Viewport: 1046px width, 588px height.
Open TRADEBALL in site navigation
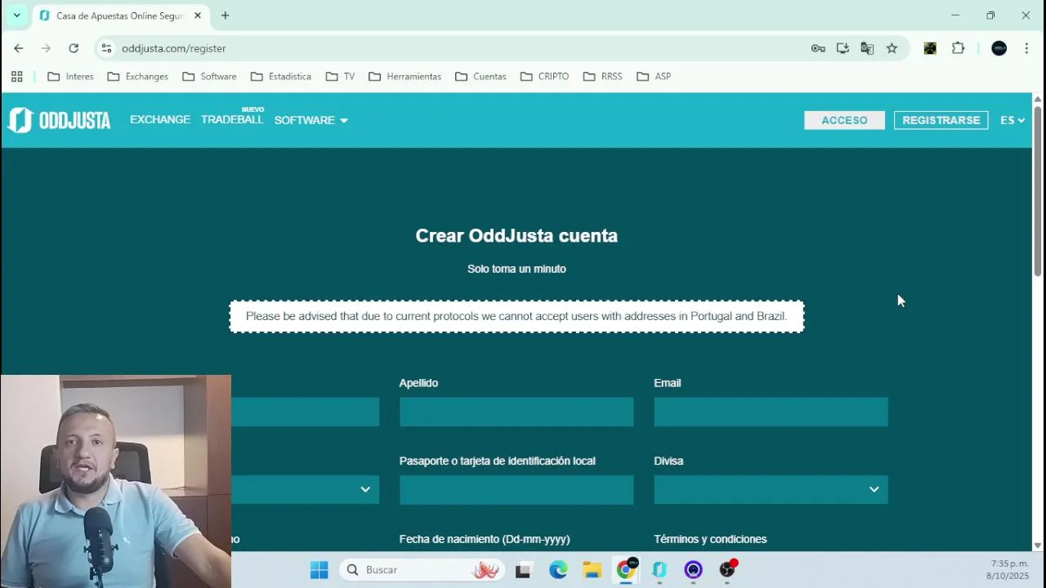(232, 119)
